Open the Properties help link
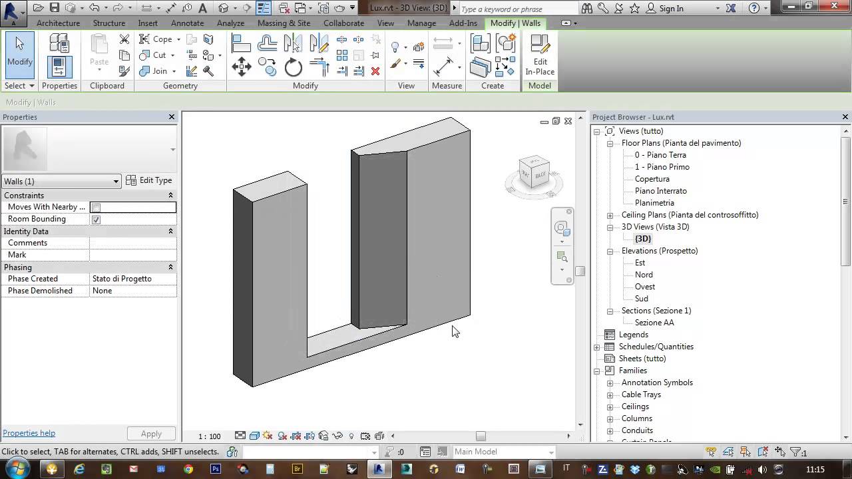Viewport: 852px width, 479px height. 29,433
